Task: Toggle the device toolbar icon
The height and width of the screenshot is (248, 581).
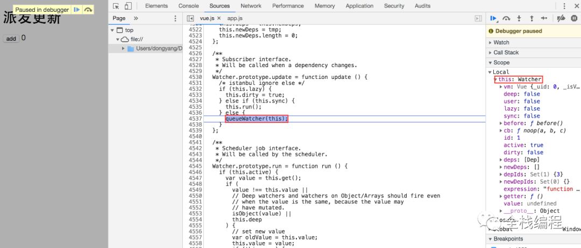Action: pos(128,6)
